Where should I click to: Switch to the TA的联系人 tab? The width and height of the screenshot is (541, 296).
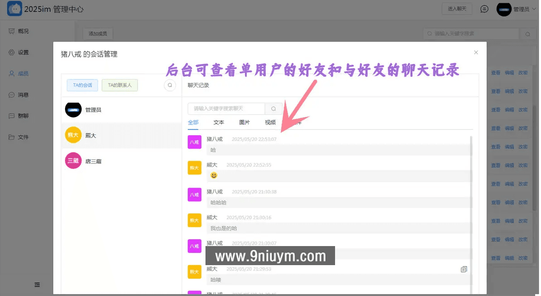(120, 85)
